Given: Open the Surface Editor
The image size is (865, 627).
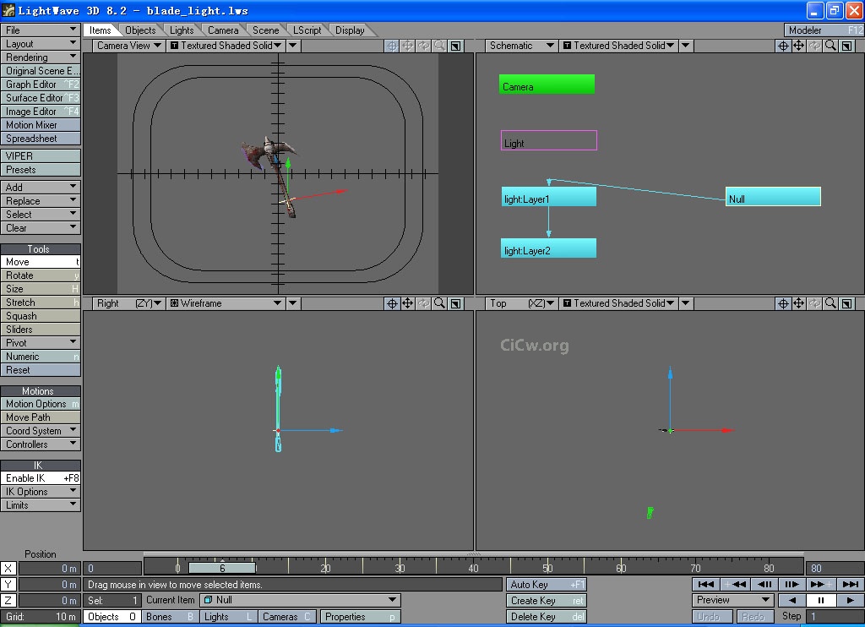Looking at the screenshot, I should pyautogui.click(x=41, y=98).
